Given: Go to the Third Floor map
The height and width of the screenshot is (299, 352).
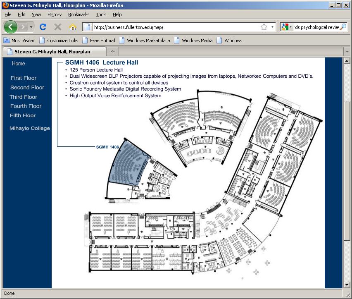Looking at the screenshot, I should (24, 97).
